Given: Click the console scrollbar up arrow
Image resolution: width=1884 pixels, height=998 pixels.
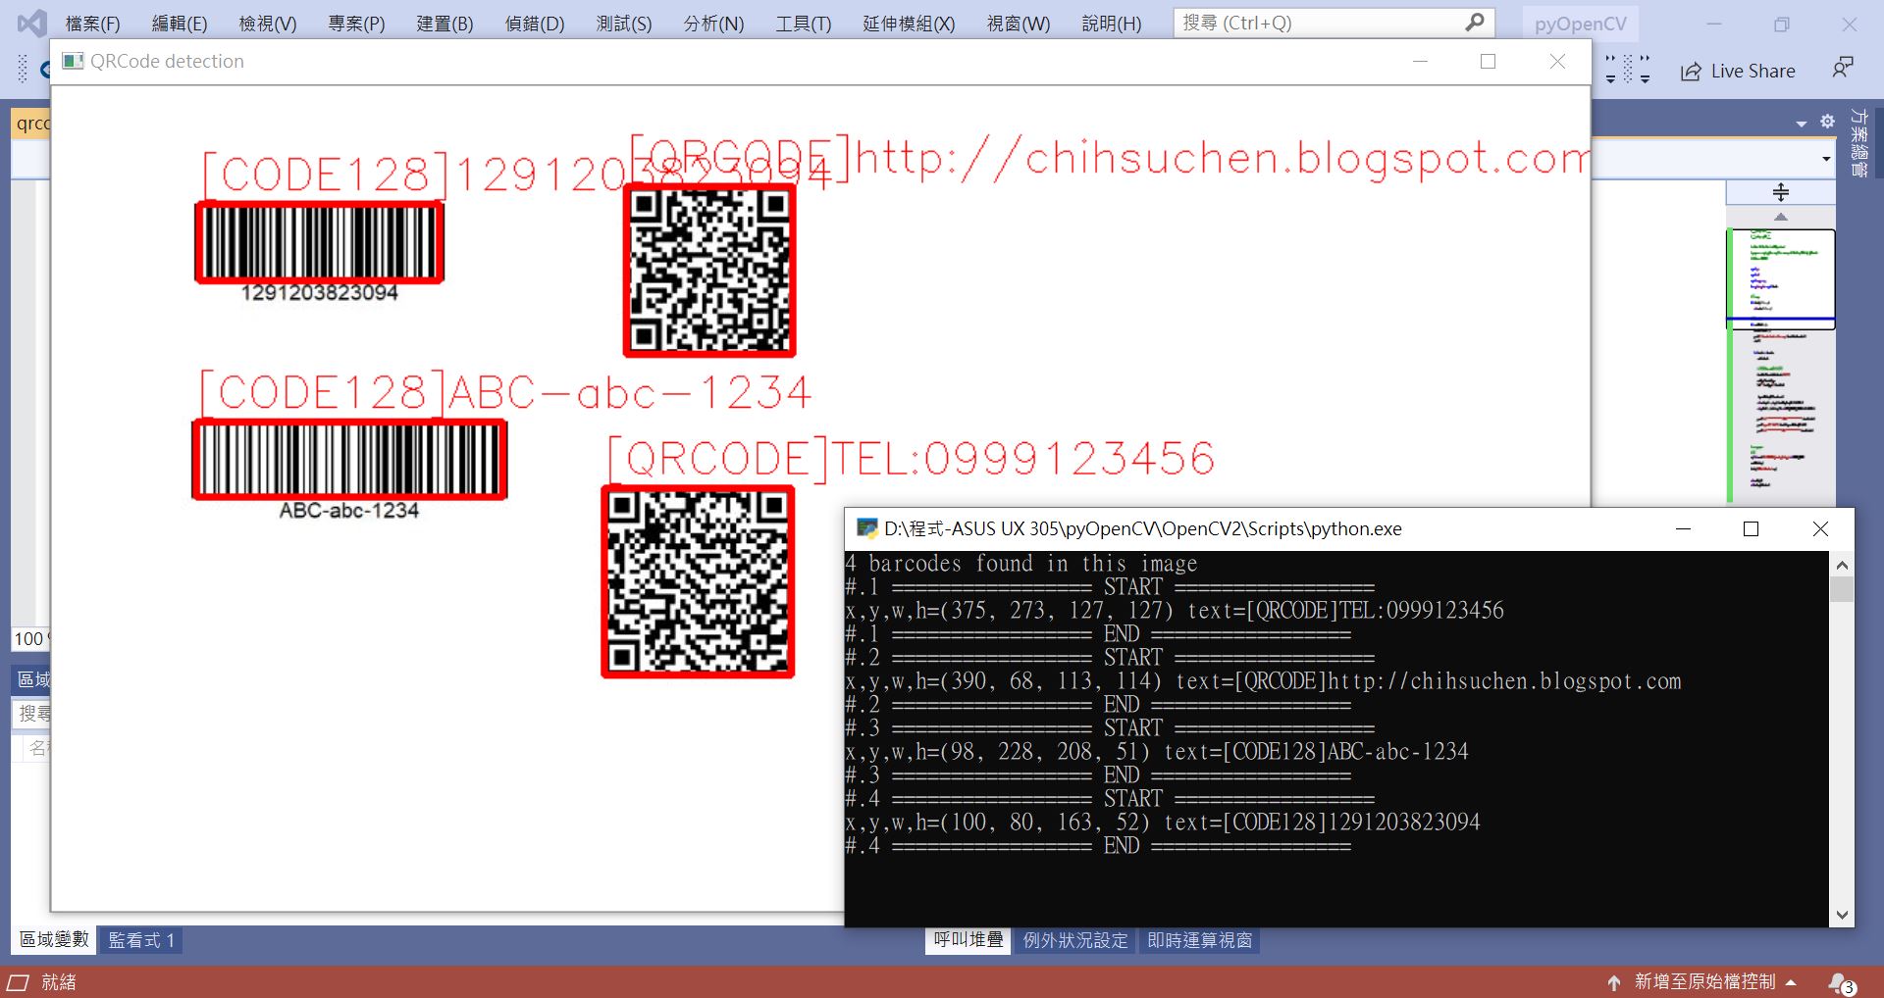Looking at the screenshot, I should pos(1842,565).
